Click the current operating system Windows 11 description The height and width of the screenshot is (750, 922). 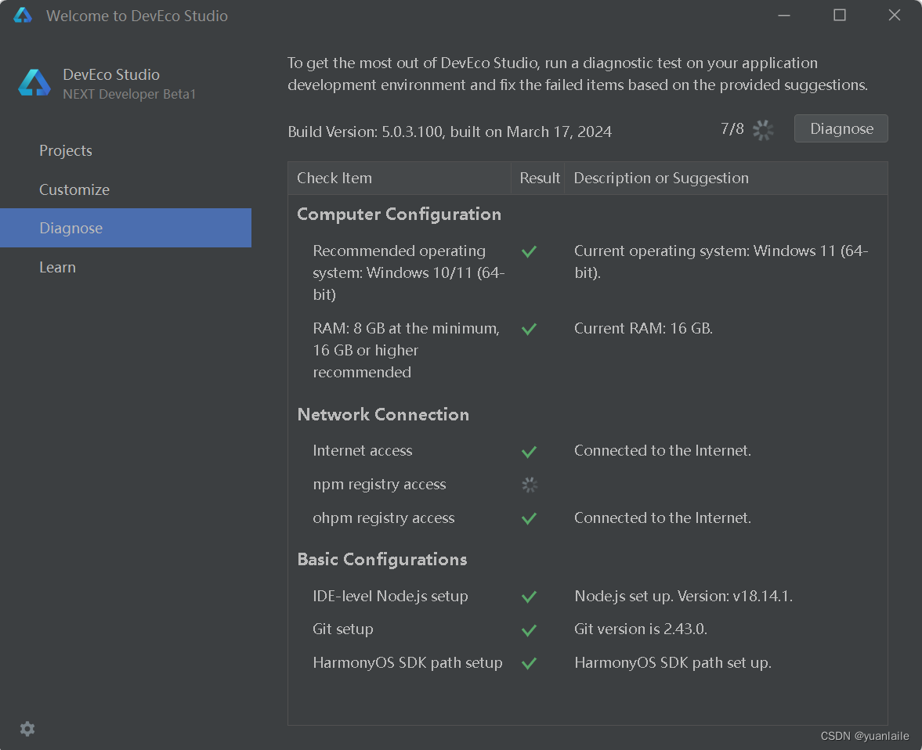click(x=721, y=261)
